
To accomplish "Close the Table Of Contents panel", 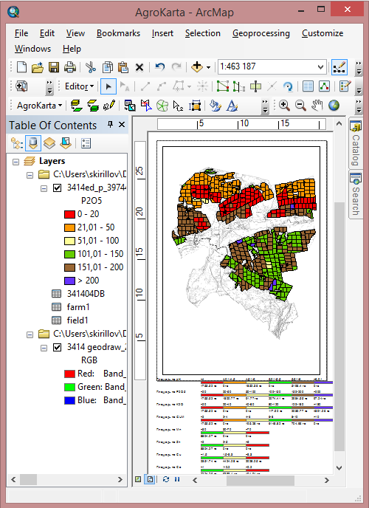I will 122,124.
